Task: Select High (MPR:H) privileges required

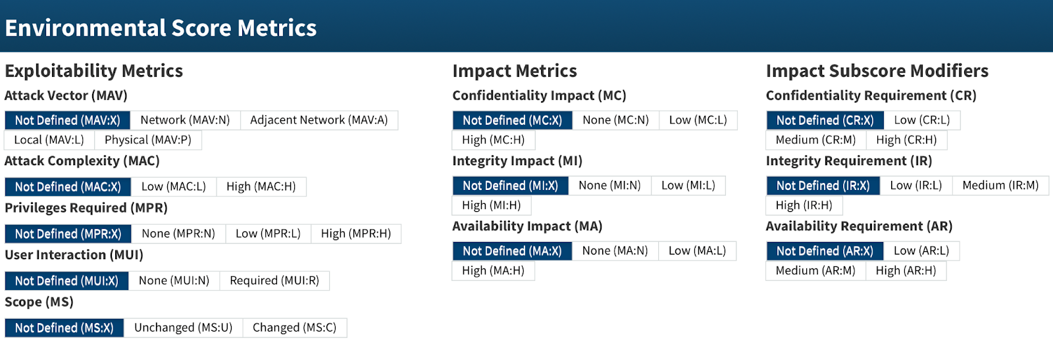Action: pyautogui.click(x=355, y=234)
